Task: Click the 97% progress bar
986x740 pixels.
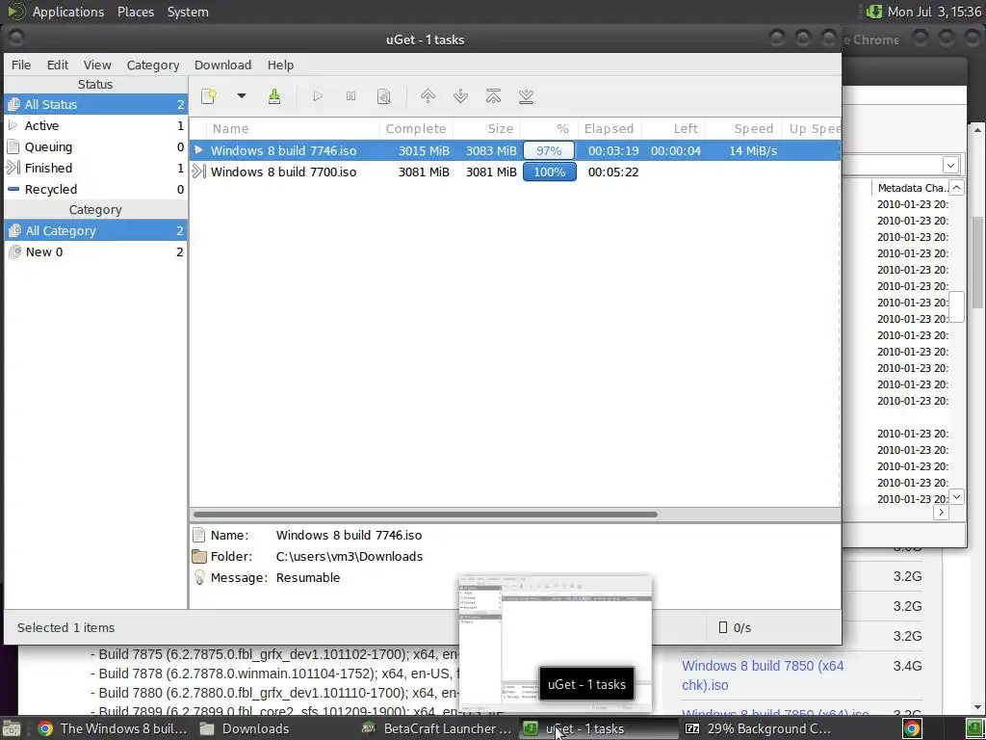Action: pos(549,151)
